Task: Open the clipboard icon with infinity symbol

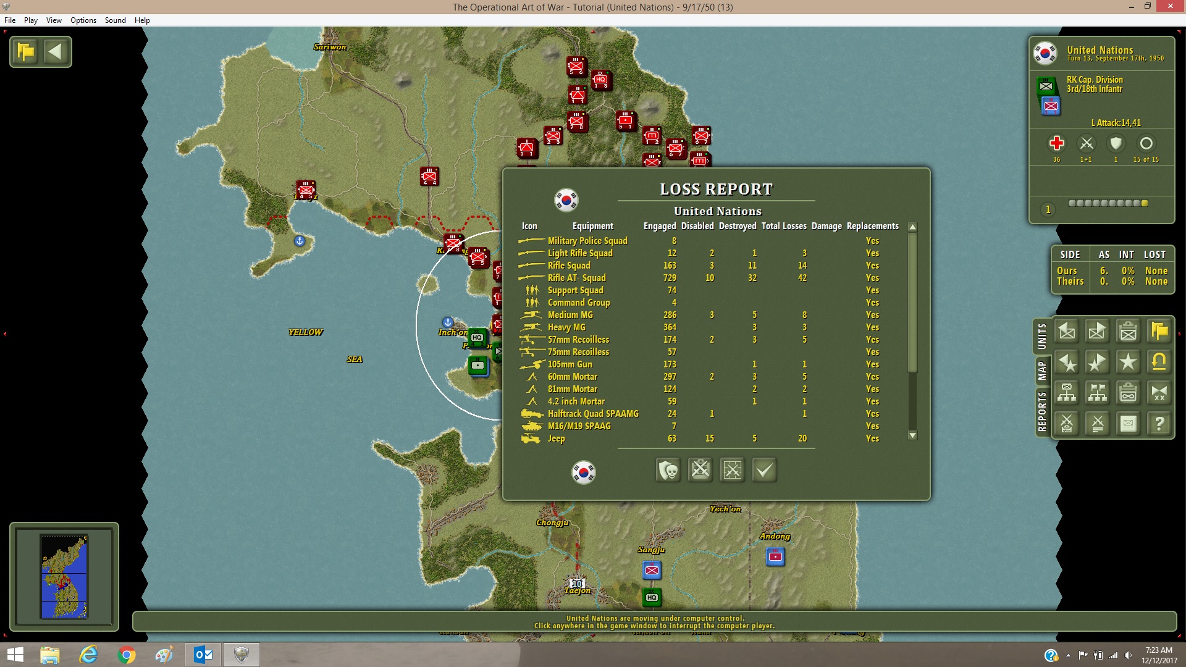Action: [x=1129, y=393]
